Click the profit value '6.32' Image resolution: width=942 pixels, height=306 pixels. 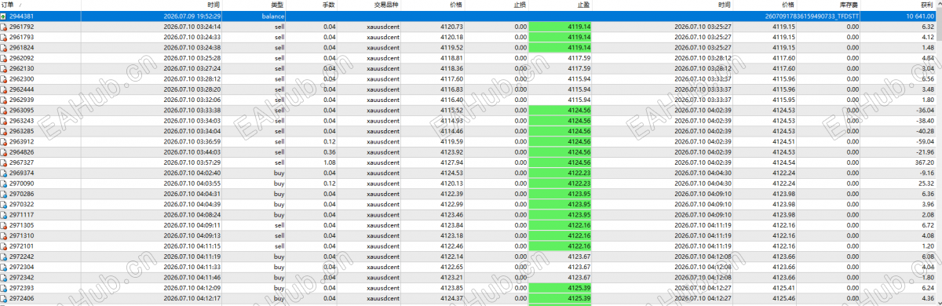point(927,26)
